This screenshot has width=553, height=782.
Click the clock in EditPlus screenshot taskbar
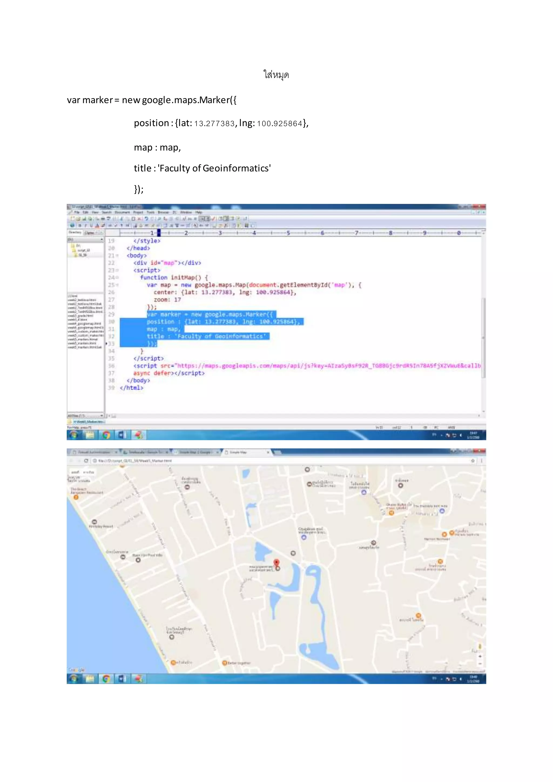(473, 435)
